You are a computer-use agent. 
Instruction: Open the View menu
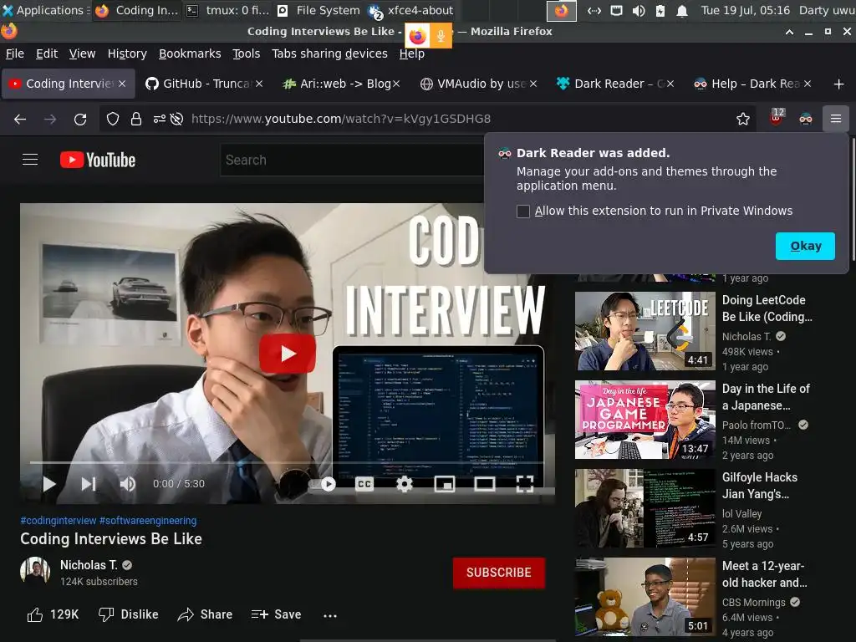click(83, 53)
